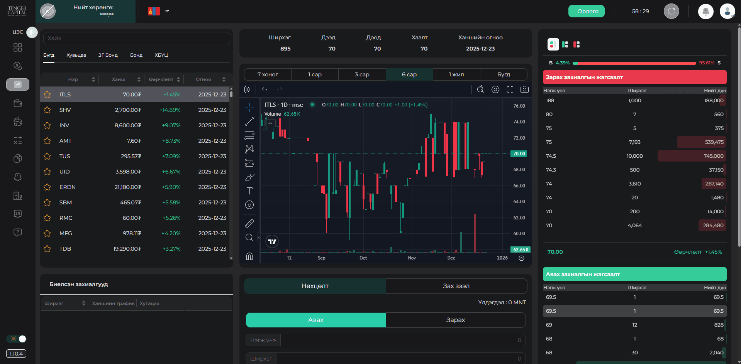The image size is (741, 364).
Task: Open chart settings hexagon icon
Action: point(495,89)
